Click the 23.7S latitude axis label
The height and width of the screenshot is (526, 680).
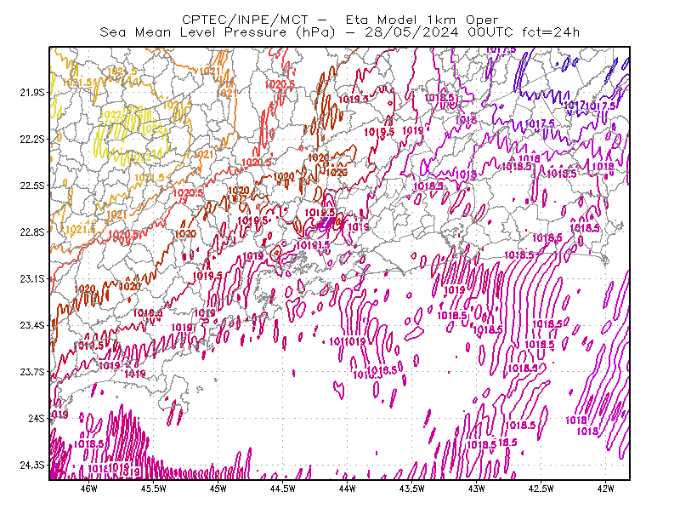click(32, 372)
